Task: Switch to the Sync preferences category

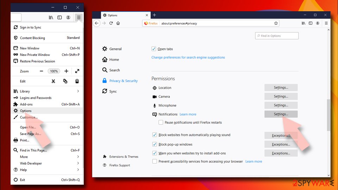Action: (x=109, y=91)
